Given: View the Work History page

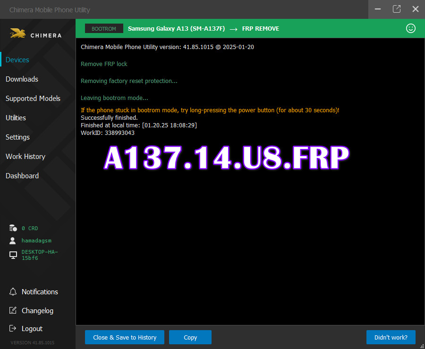Looking at the screenshot, I should (x=25, y=157).
